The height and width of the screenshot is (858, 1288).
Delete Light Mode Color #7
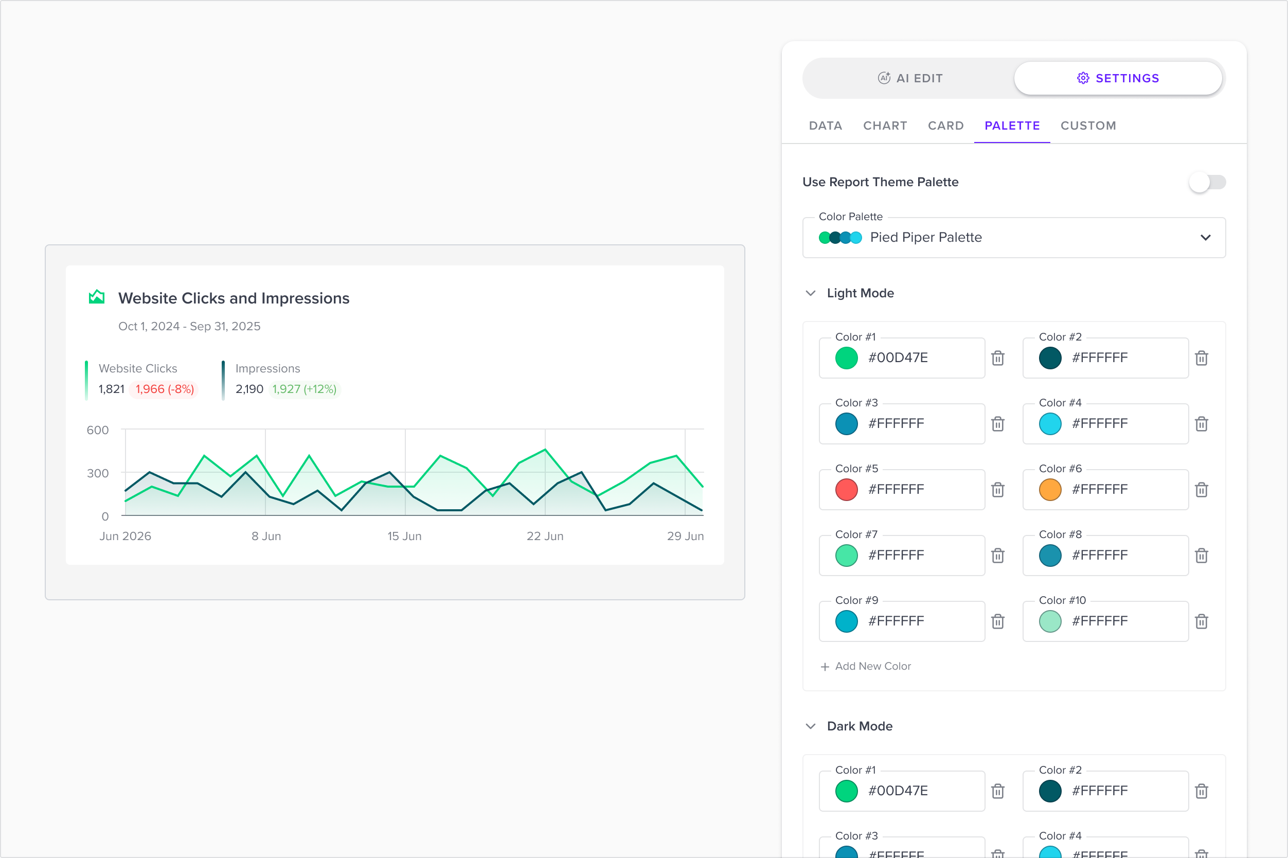click(998, 556)
